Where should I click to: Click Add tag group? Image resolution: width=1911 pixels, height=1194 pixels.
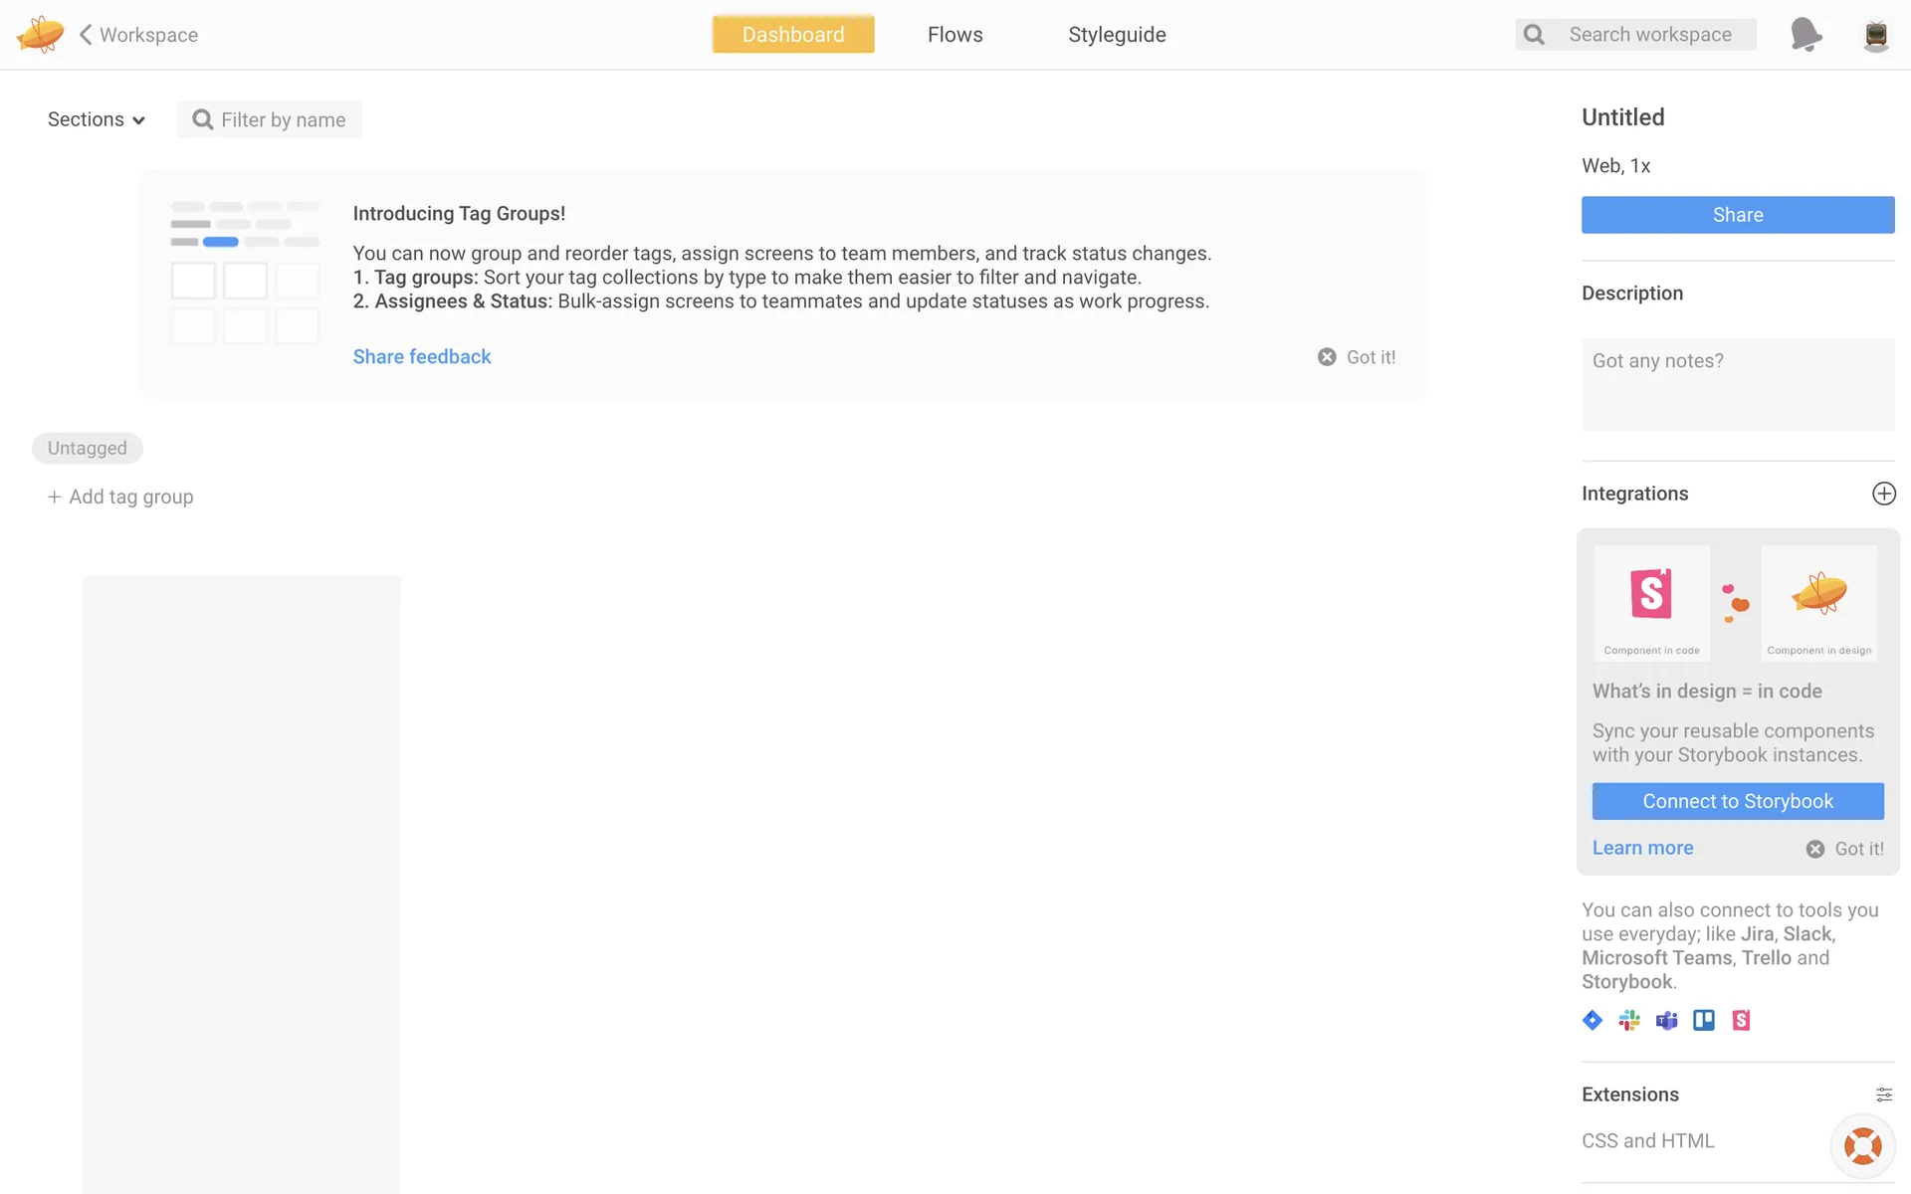click(x=120, y=497)
